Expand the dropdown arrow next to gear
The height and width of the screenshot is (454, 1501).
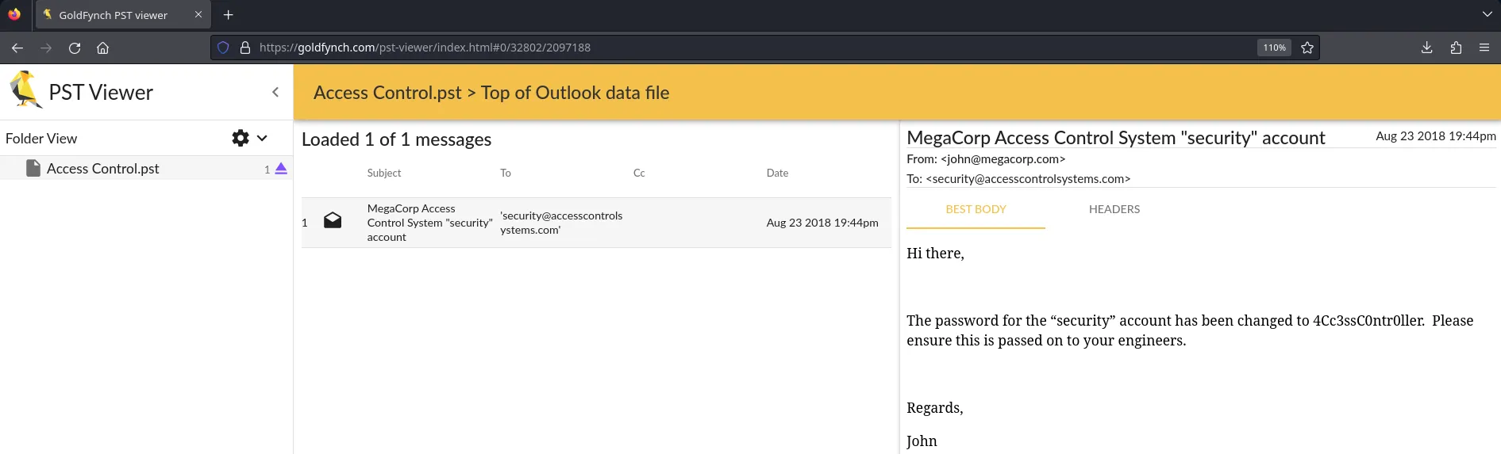click(x=262, y=138)
